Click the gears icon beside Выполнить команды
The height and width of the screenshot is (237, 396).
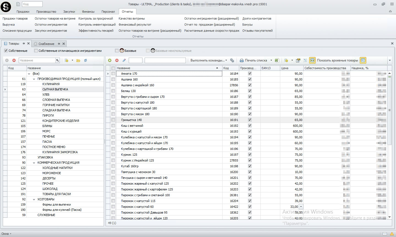coord(232,60)
